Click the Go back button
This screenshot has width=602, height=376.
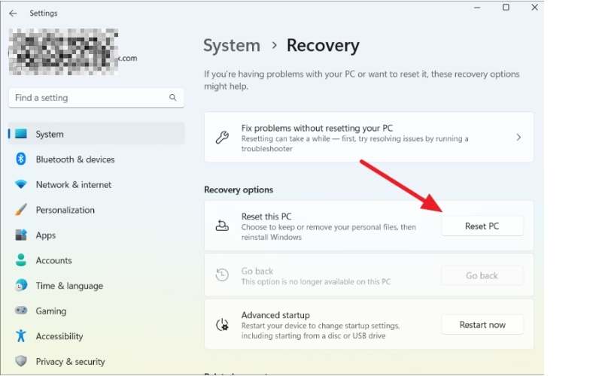click(482, 275)
